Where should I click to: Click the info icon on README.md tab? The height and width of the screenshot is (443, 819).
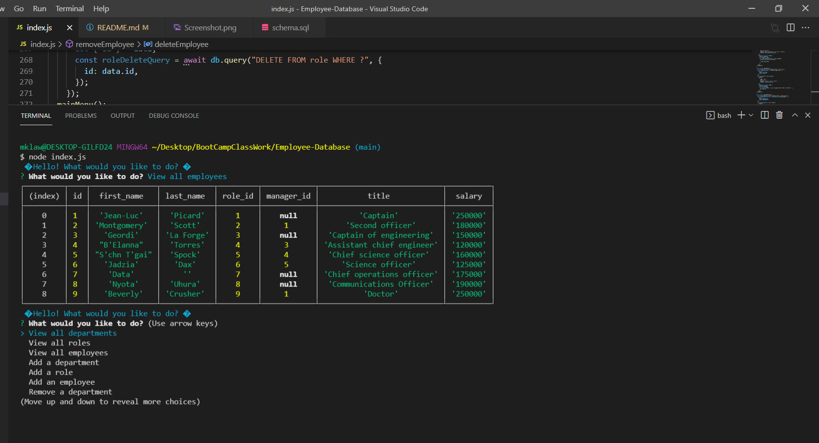tap(90, 27)
